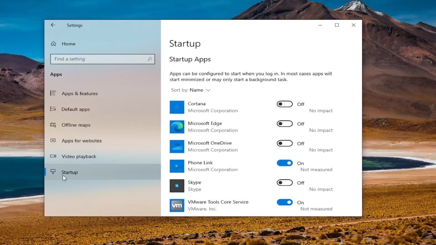Click the back arrow in Settings
This screenshot has width=436, height=245.
tap(53, 25)
